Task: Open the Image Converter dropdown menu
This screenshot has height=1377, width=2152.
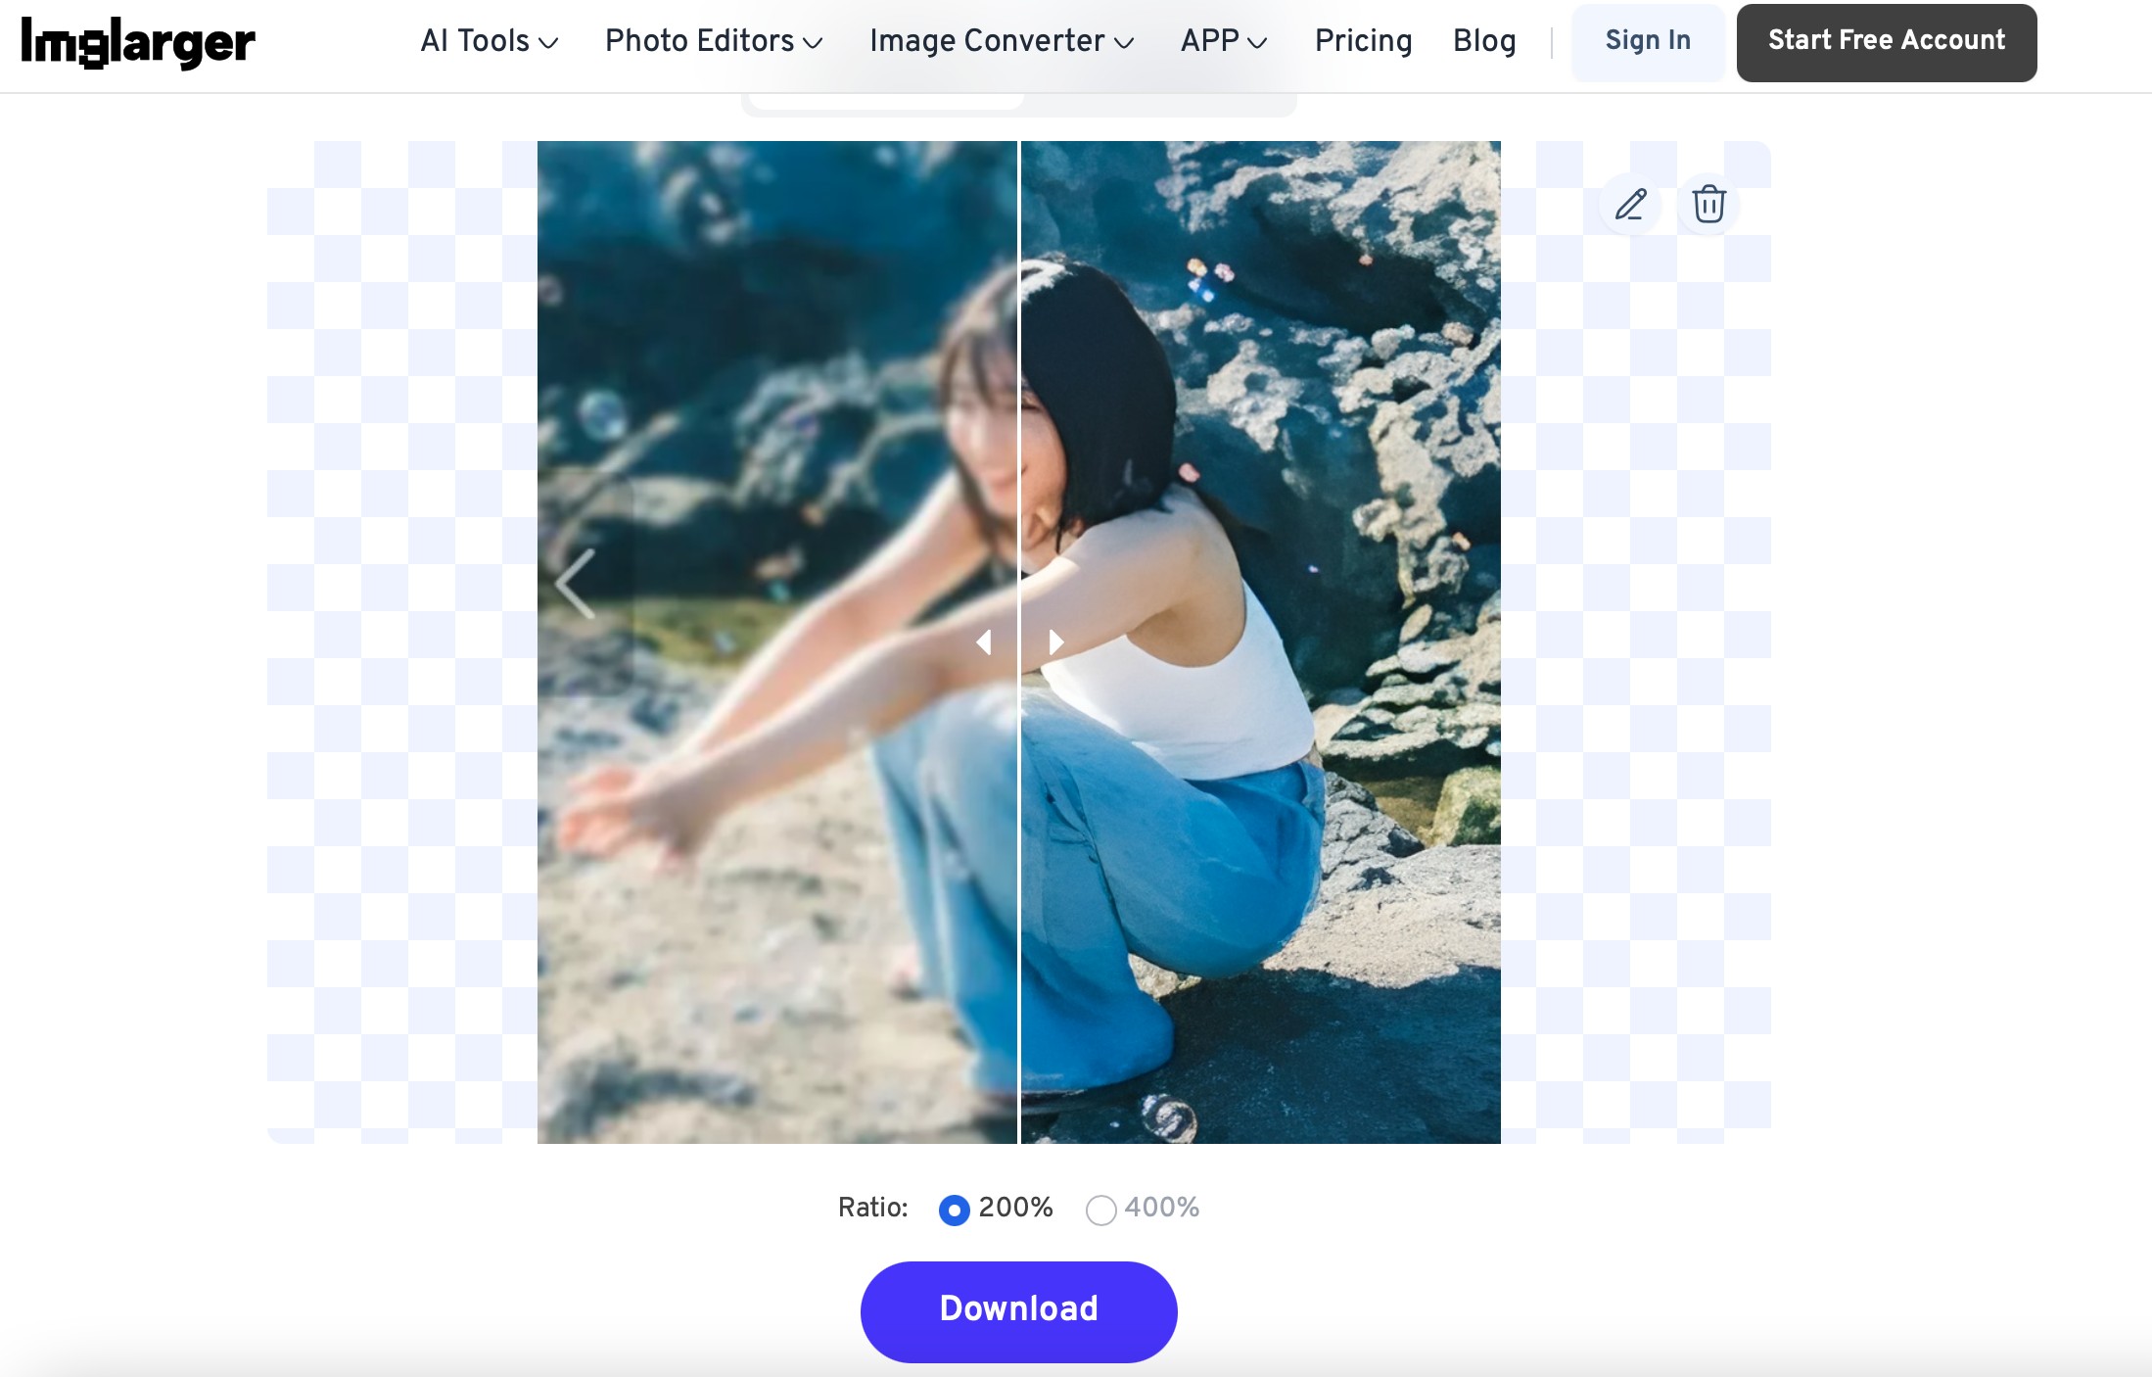Action: pyautogui.click(x=1001, y=41)
